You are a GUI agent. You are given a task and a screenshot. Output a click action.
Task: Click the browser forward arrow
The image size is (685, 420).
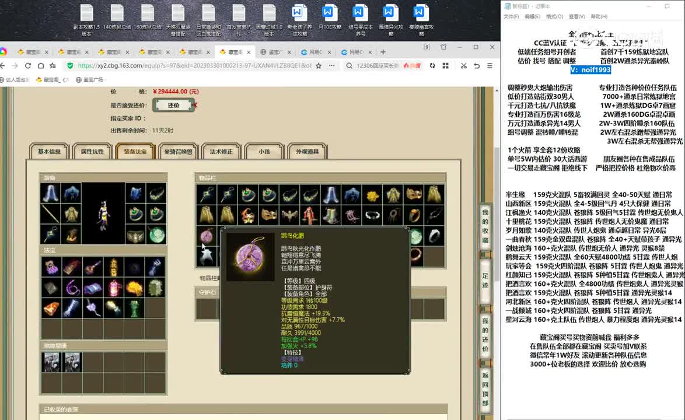[15, 65]
